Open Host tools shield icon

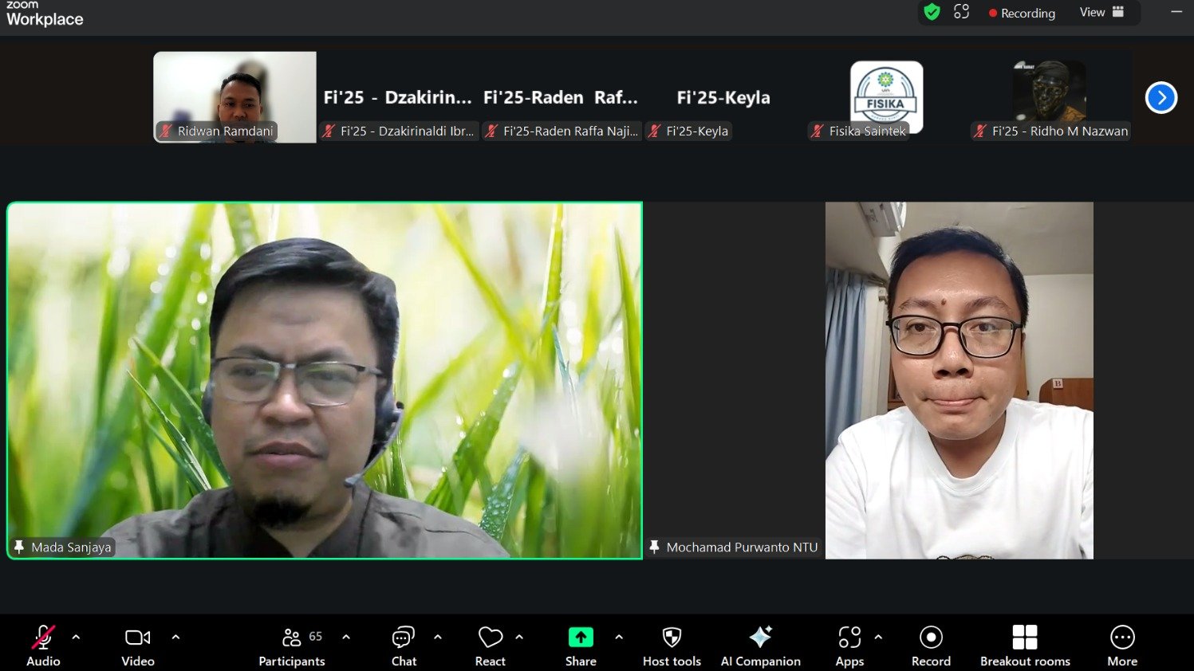coord(672,638)
